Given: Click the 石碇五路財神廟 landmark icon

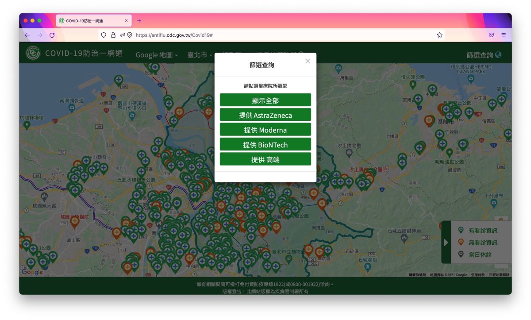Looking at the screenshot, I should 404,238.
